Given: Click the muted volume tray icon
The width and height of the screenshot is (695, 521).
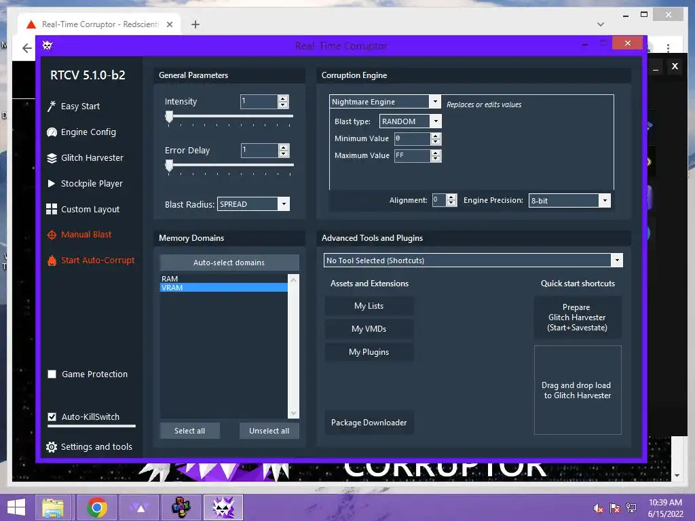Looking at the screenshot, I should 598,508.
